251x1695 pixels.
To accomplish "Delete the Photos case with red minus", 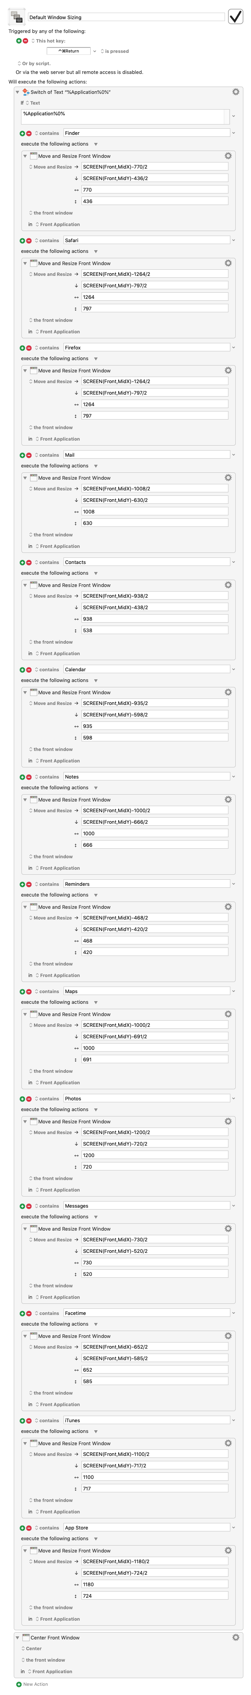I will (29, 1099).
